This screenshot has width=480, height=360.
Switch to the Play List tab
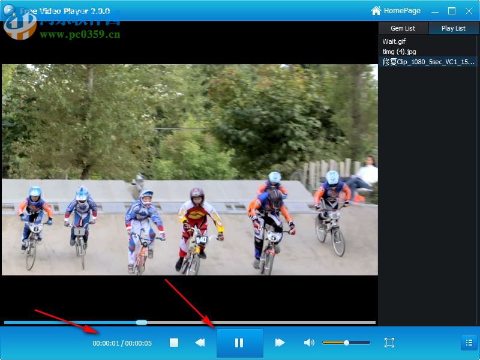[454, 28]
